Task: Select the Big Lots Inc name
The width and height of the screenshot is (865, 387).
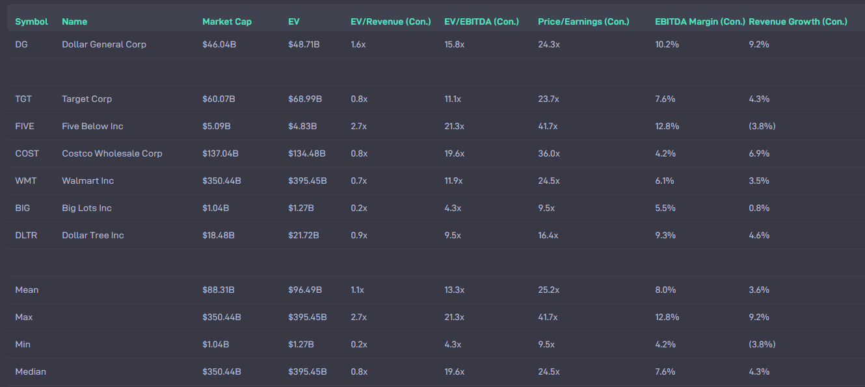Action: pos(86,208)
